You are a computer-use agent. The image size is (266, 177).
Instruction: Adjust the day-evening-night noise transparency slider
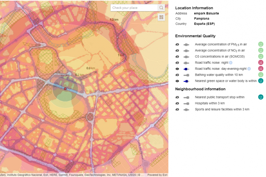pyautogui.click(x=186, y=69)
